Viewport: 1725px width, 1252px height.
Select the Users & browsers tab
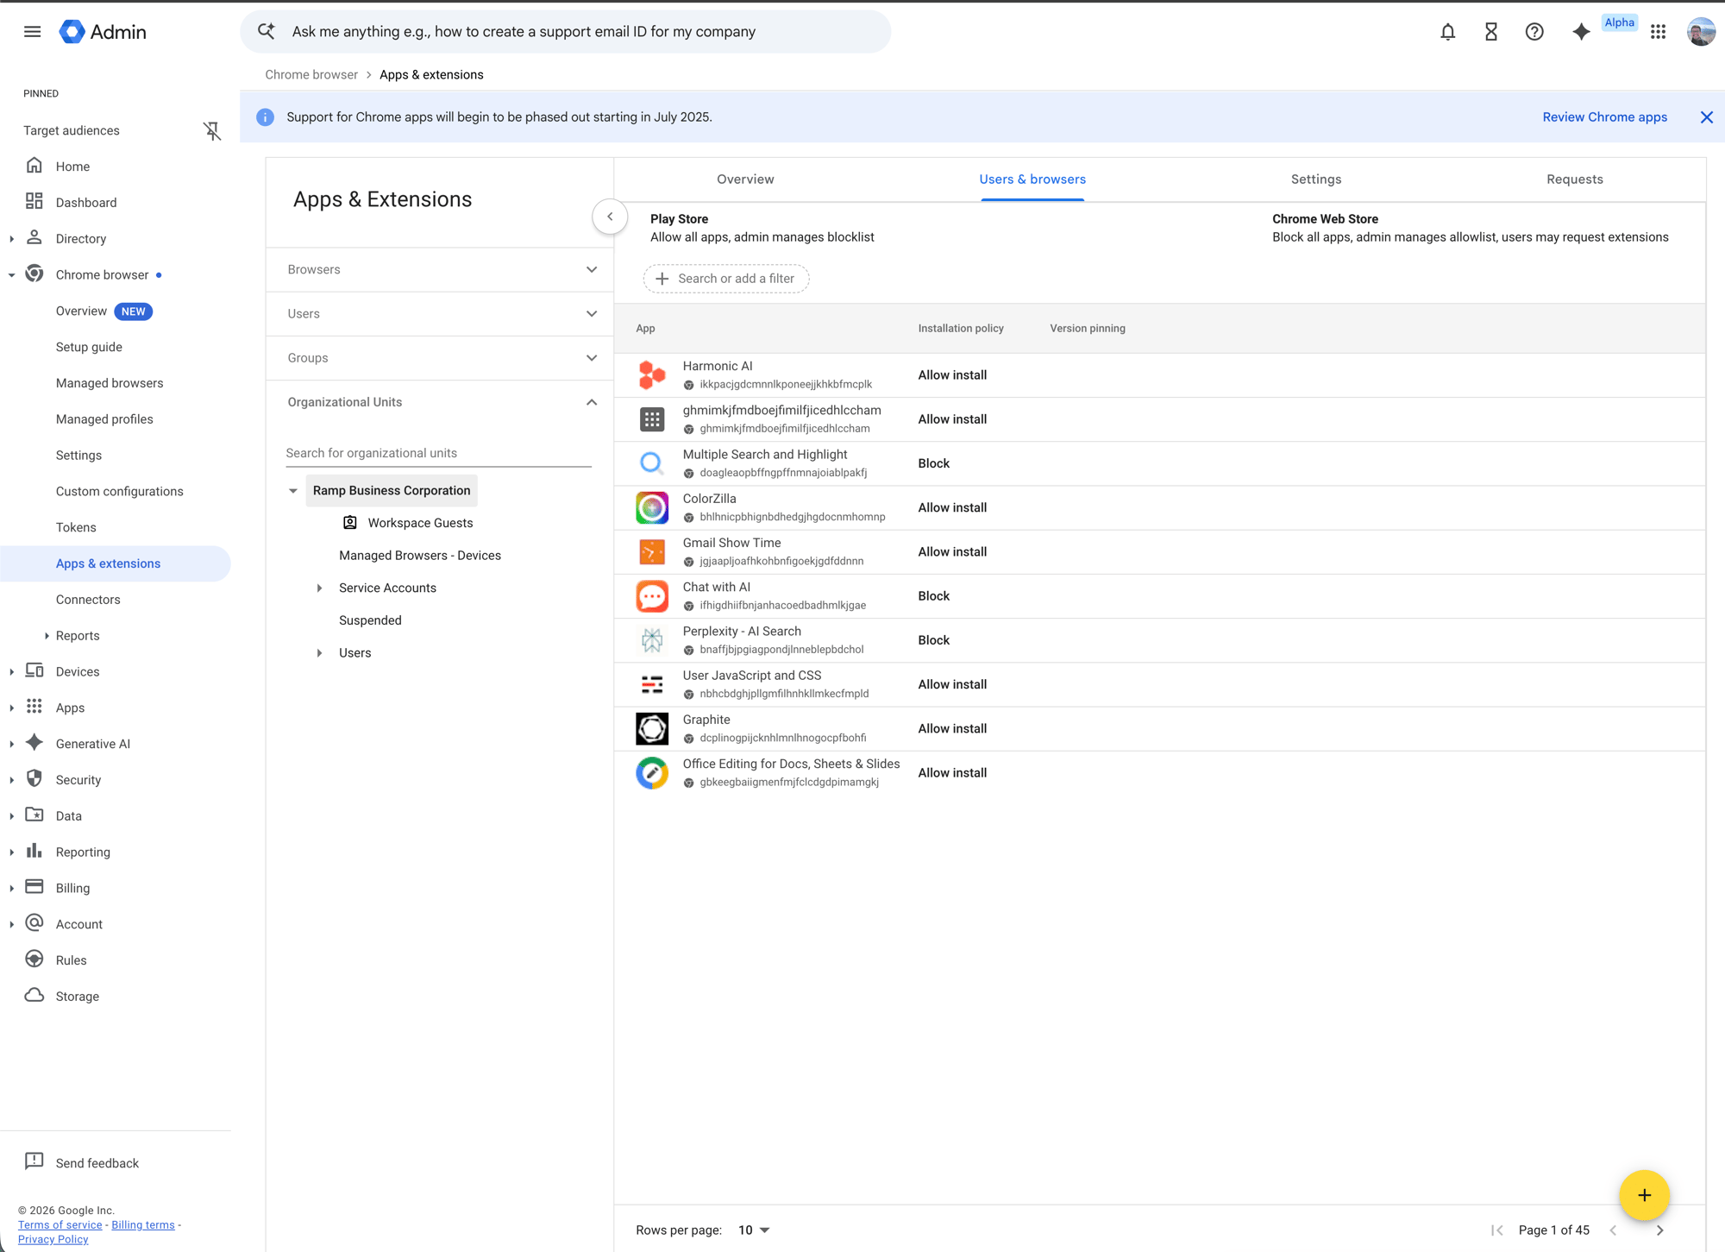coord(1032,179)
